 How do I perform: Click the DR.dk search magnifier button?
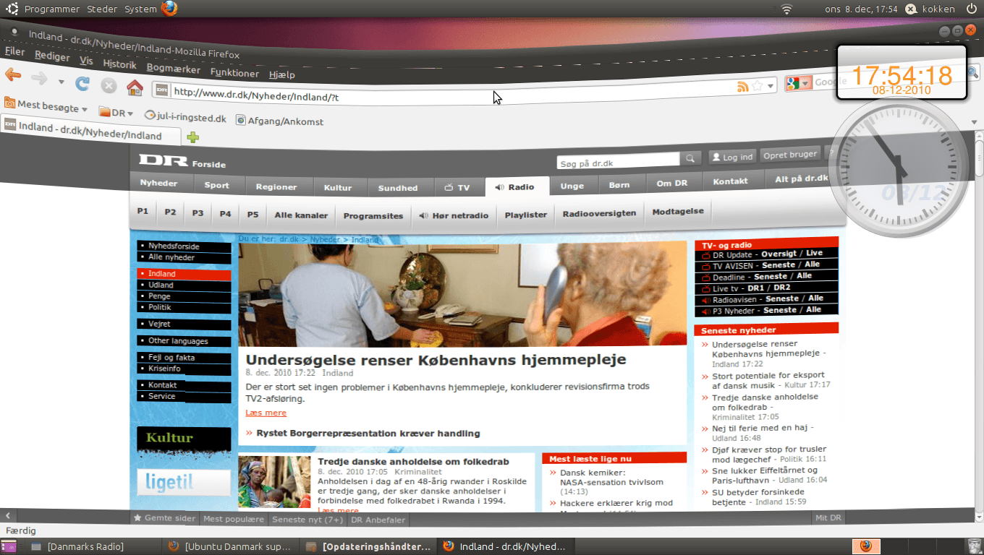pyautogui.click(x=691, y=158)
